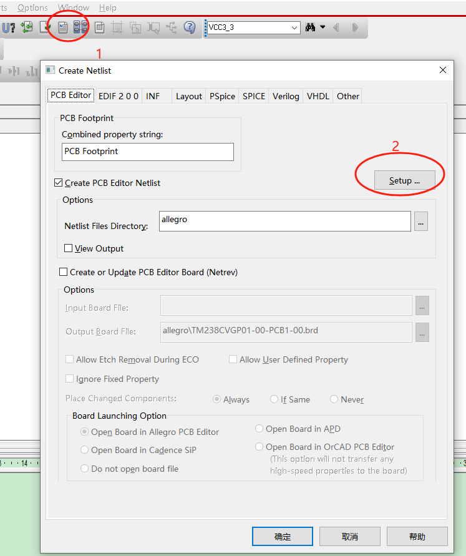Browse for the Output Board File
The width and height of the screenshot is (466, 556).
[x=422, y=332]
